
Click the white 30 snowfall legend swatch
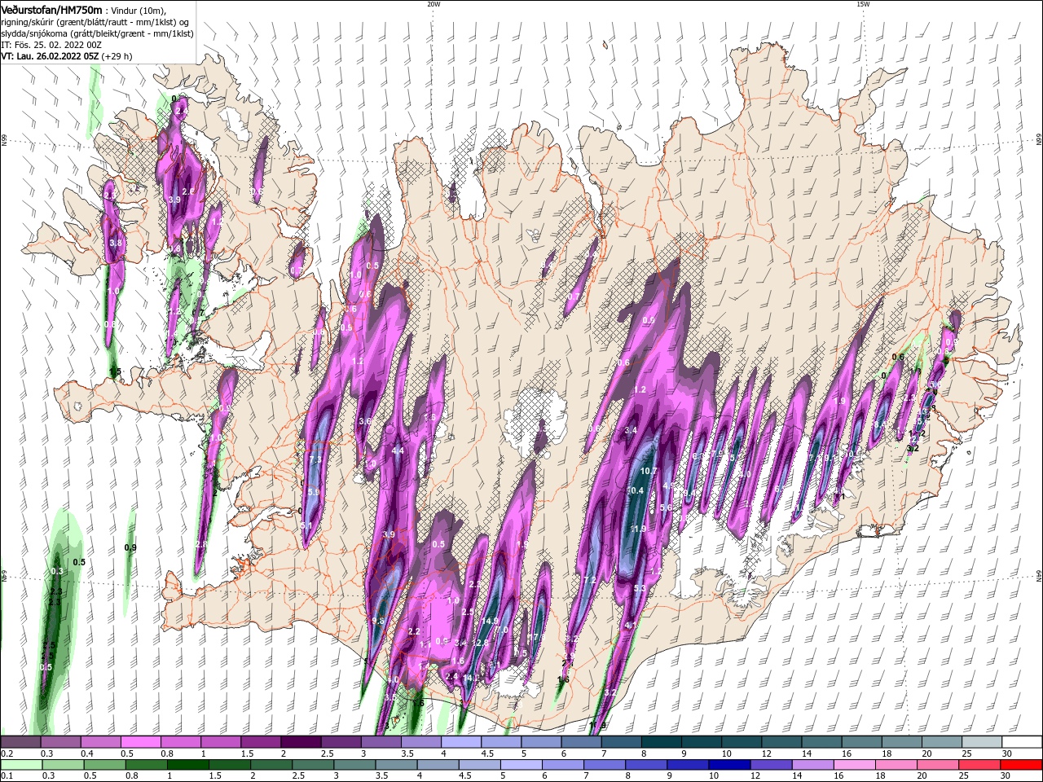click(x=1021, y=742)
